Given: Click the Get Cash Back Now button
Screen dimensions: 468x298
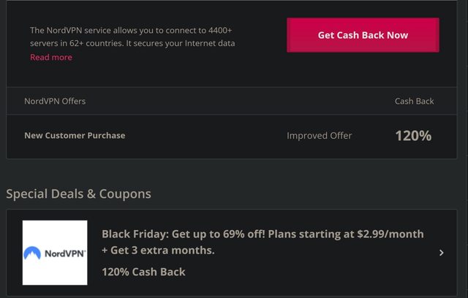Looking at the screenshot, I should click(x=363, y=35).
